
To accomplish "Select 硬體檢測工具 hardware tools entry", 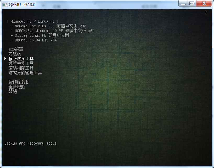I will [21, 63].
